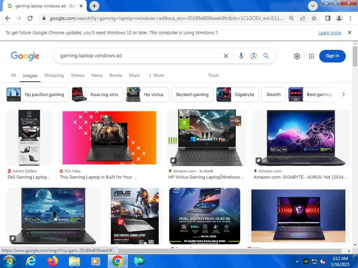Screen dimensions: 358x268
Task: Filter by Hp pavilion gaming chip
Action: pos(38,95)
